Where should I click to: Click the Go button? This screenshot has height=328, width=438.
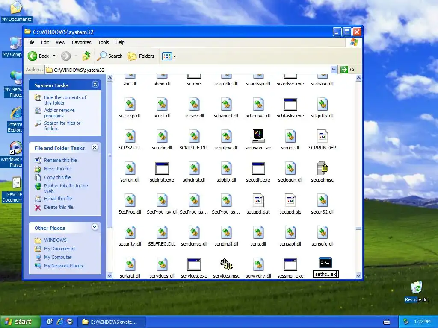(348, 70)
